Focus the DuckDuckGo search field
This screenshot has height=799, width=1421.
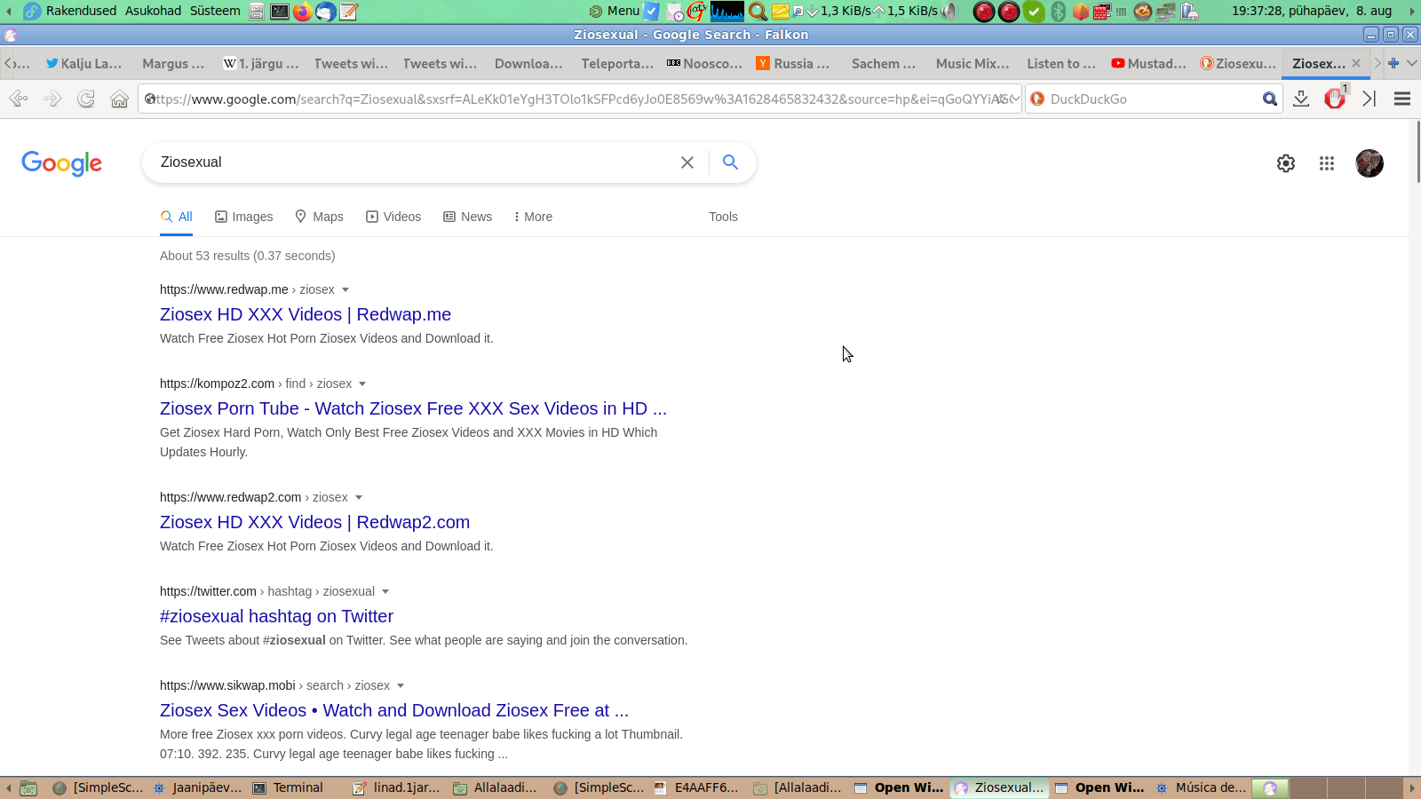(1153, 99)
